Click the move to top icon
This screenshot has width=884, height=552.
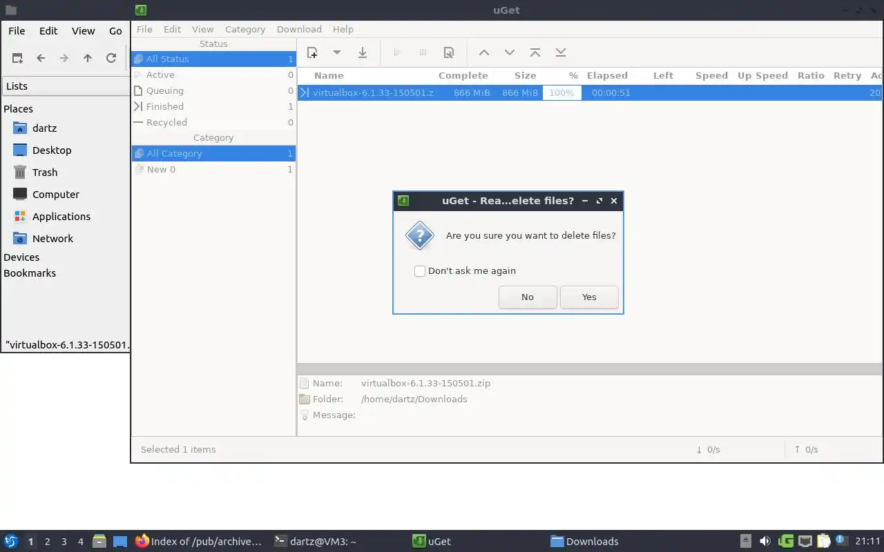(x=535, y=52)
